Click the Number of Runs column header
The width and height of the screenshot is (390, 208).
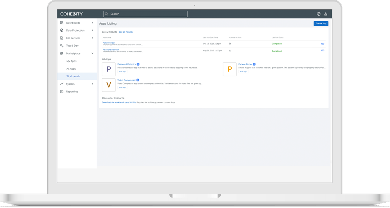(x=235, y=38)
